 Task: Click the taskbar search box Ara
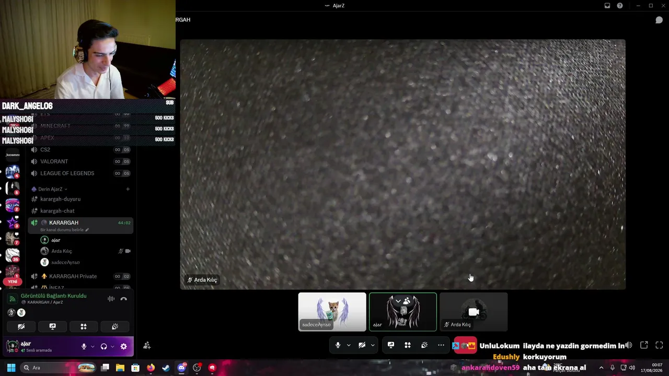59,368
